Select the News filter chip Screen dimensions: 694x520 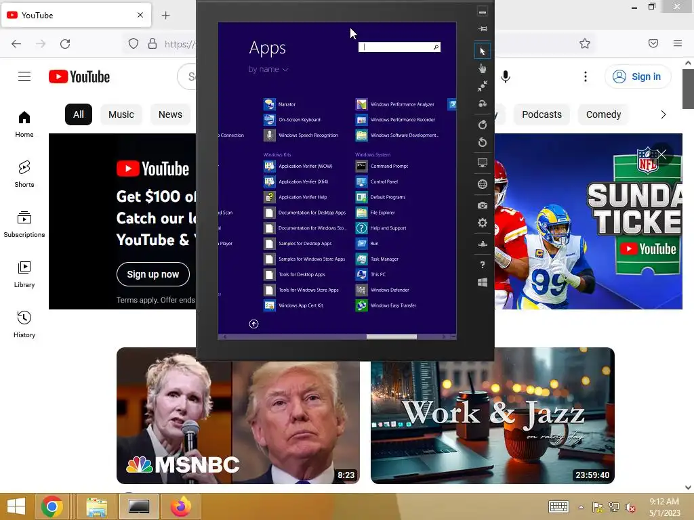pos(170,114)
